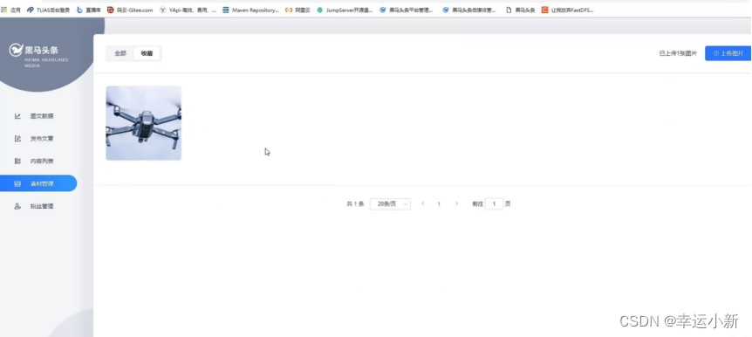Open the YApi bookmark
The image size is (752, 337).
click(188, 10)
